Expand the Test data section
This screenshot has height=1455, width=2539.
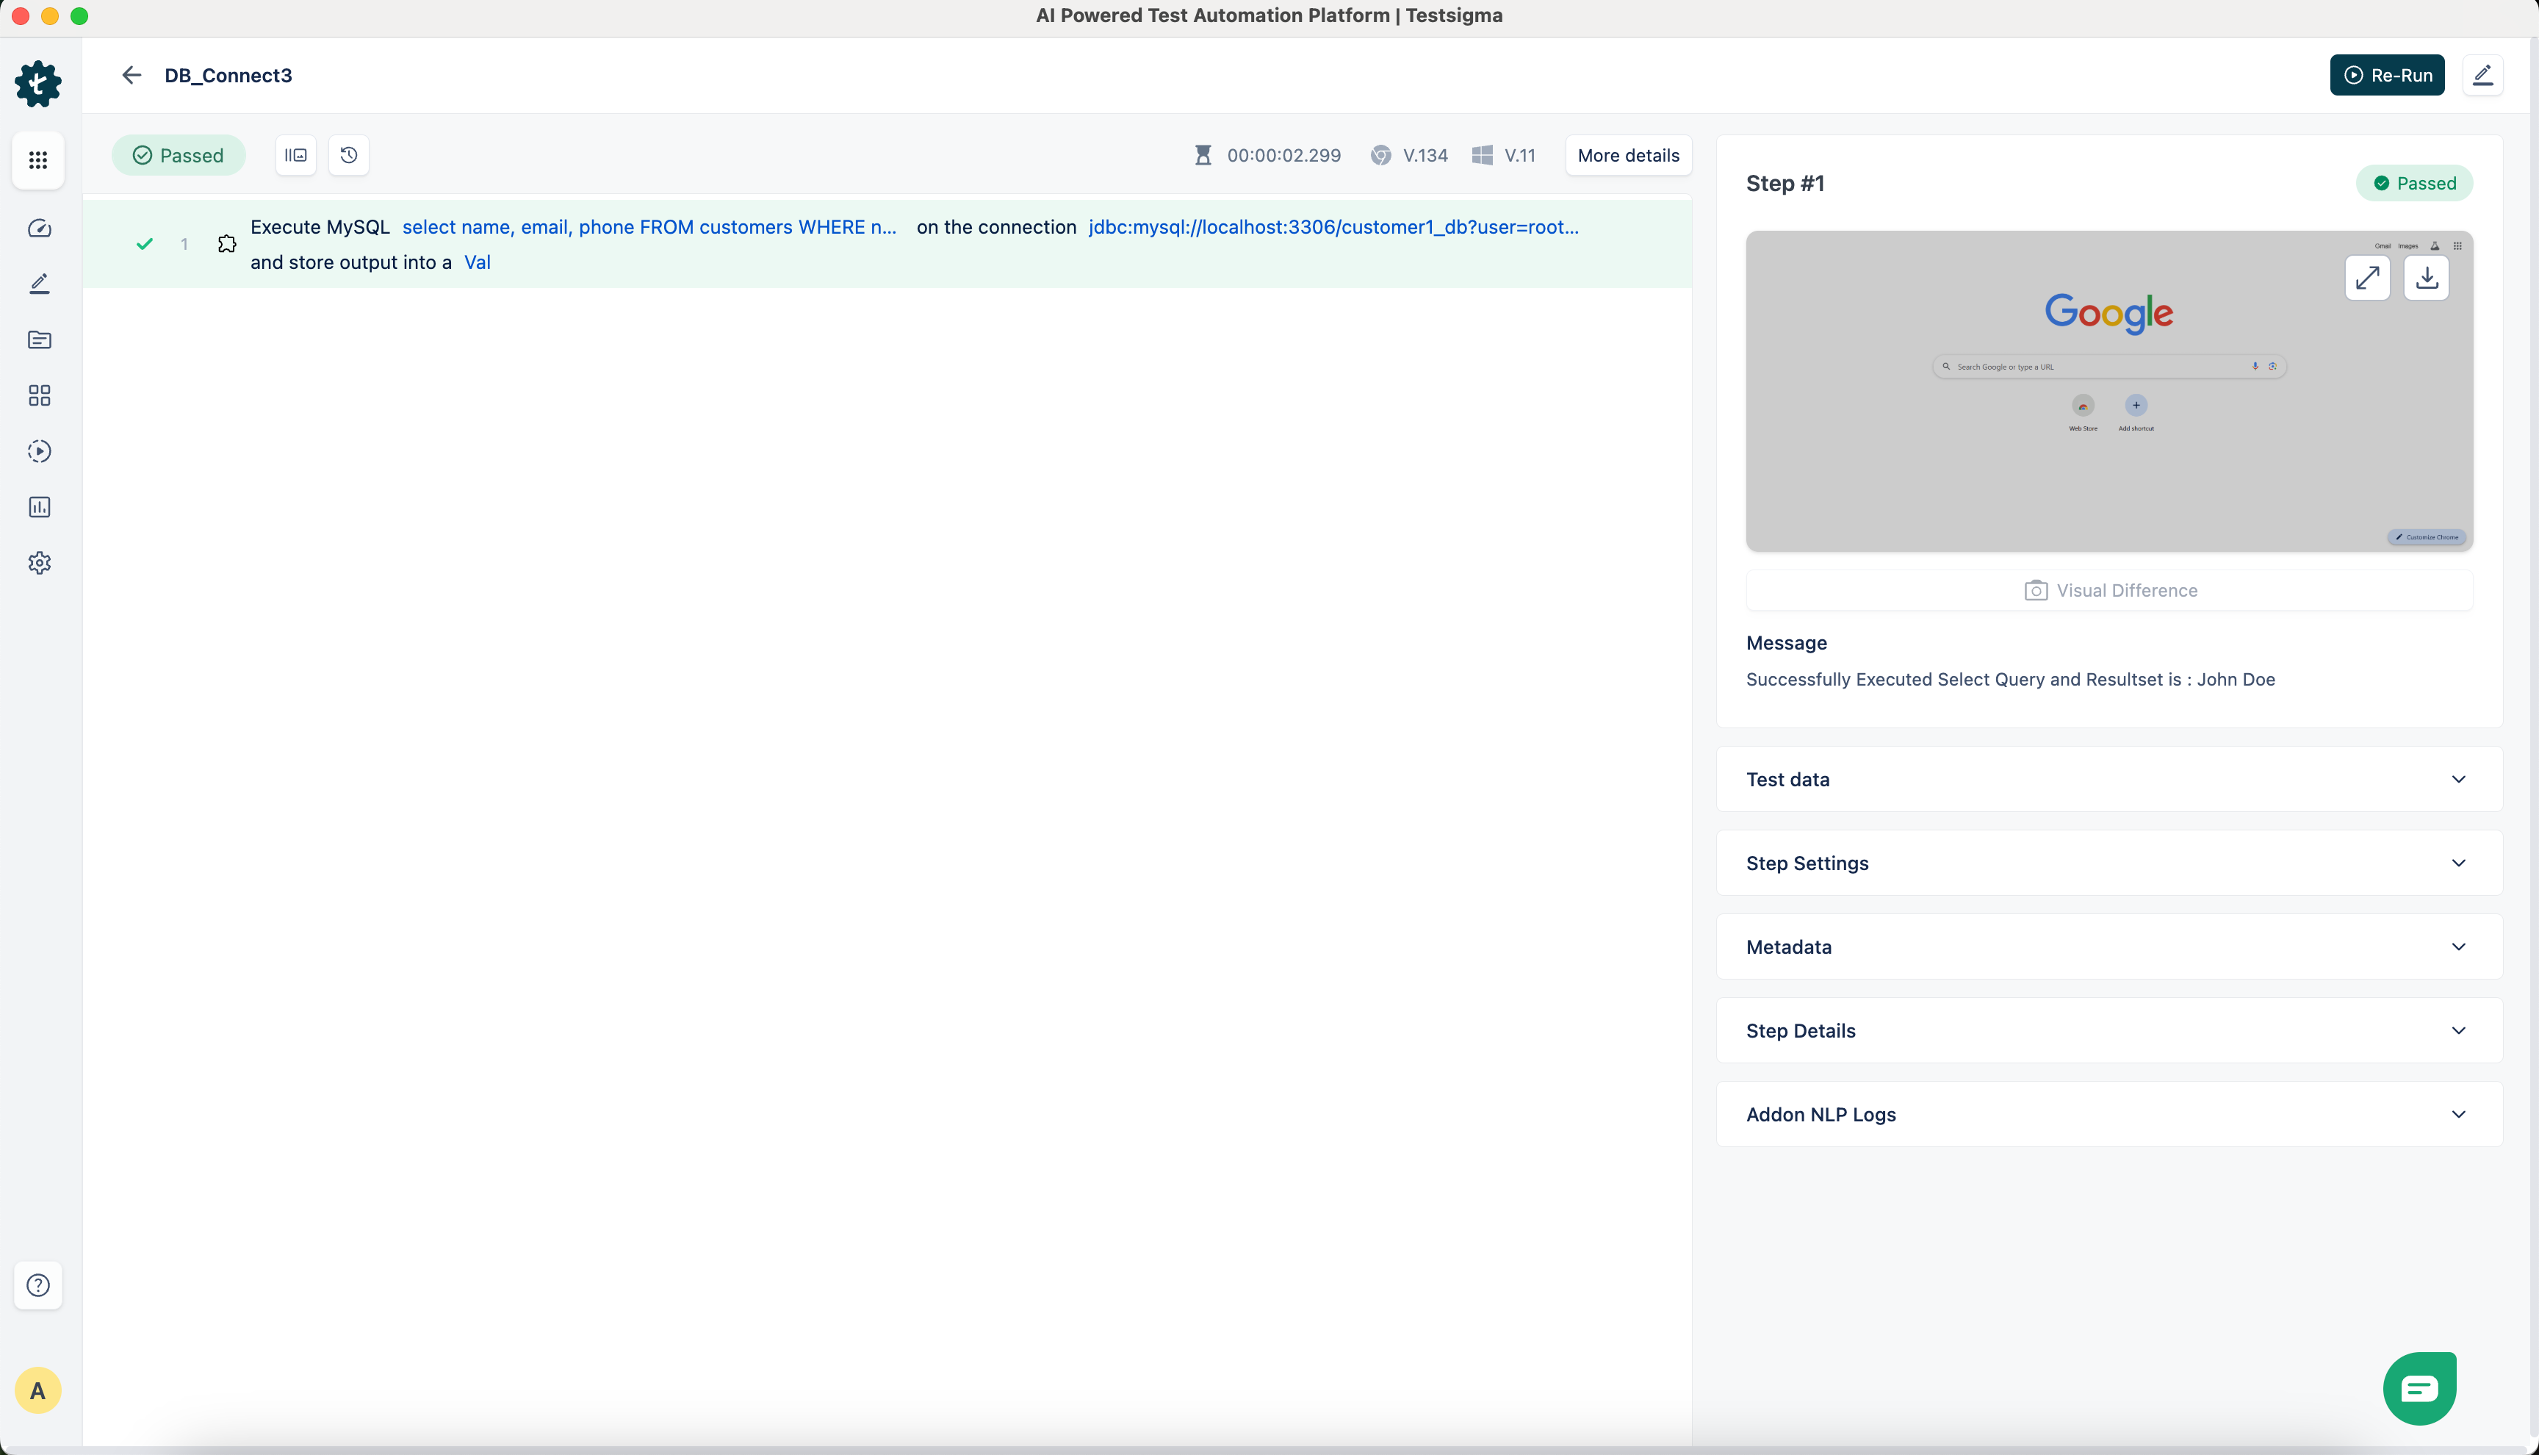click(x=2108, y=780)
